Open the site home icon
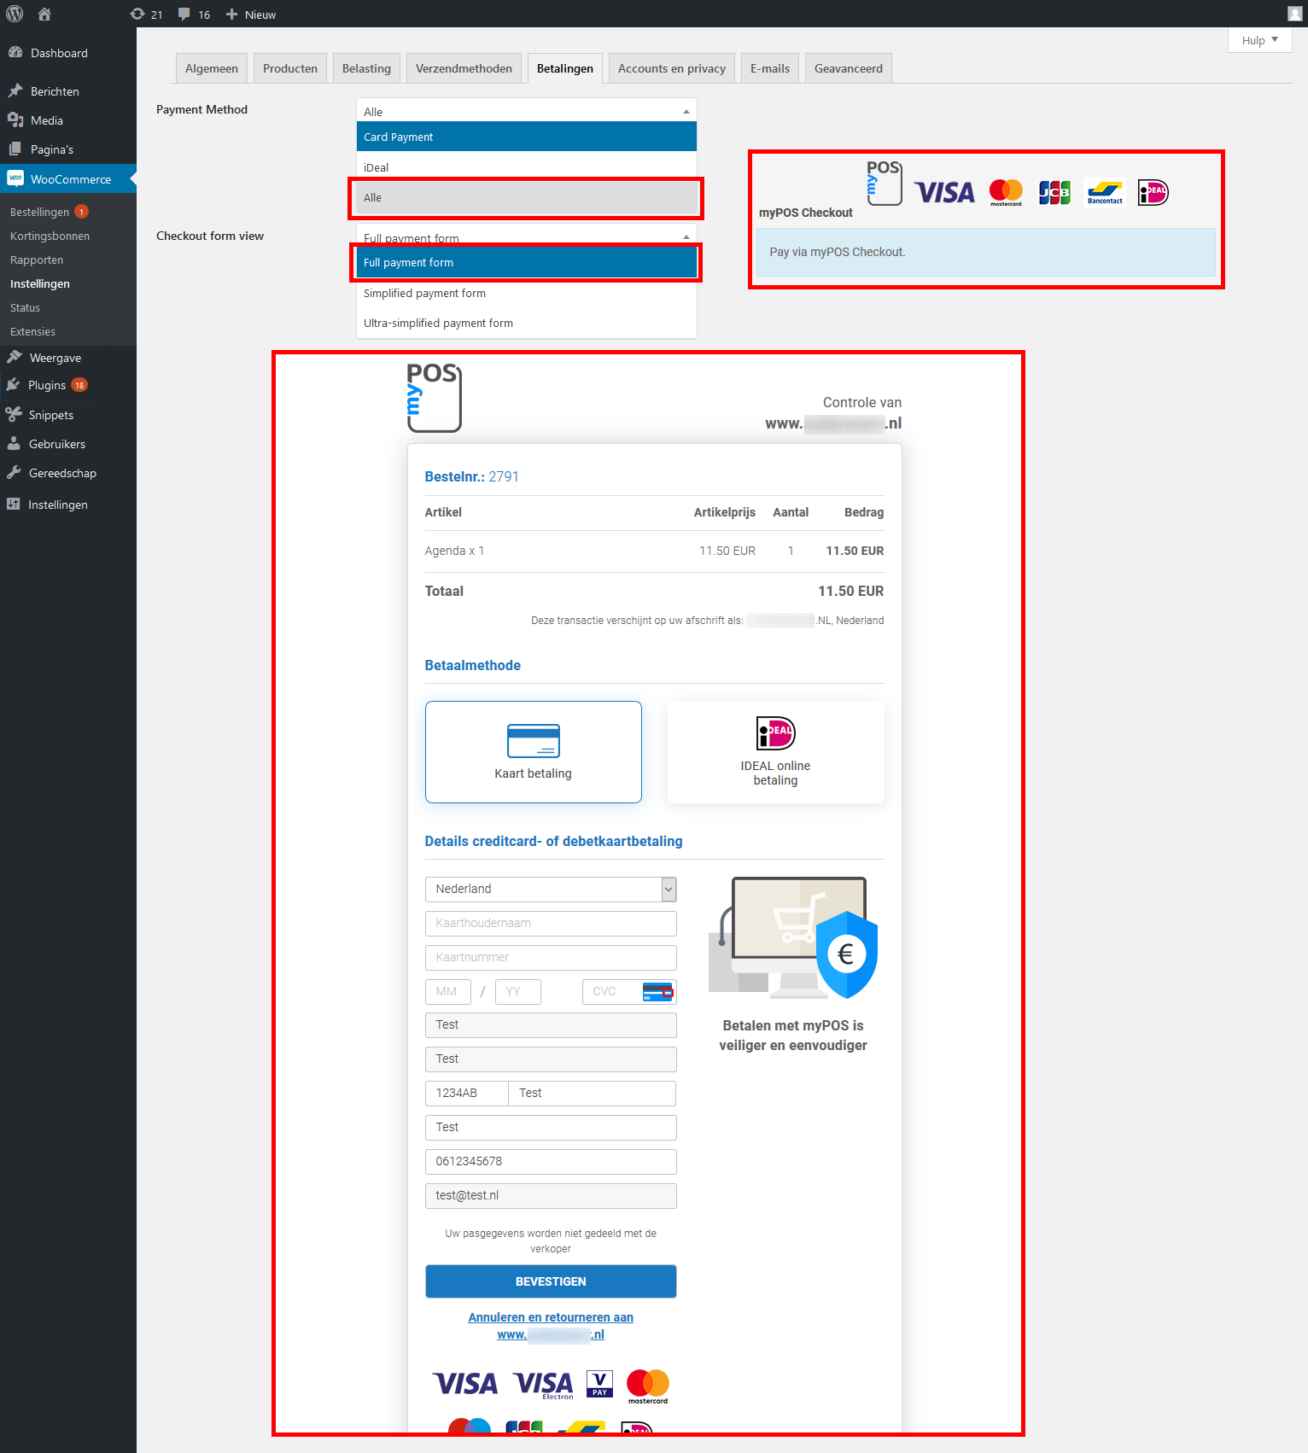This screenshot has width=1308, height=1453. tap(44, 14)
